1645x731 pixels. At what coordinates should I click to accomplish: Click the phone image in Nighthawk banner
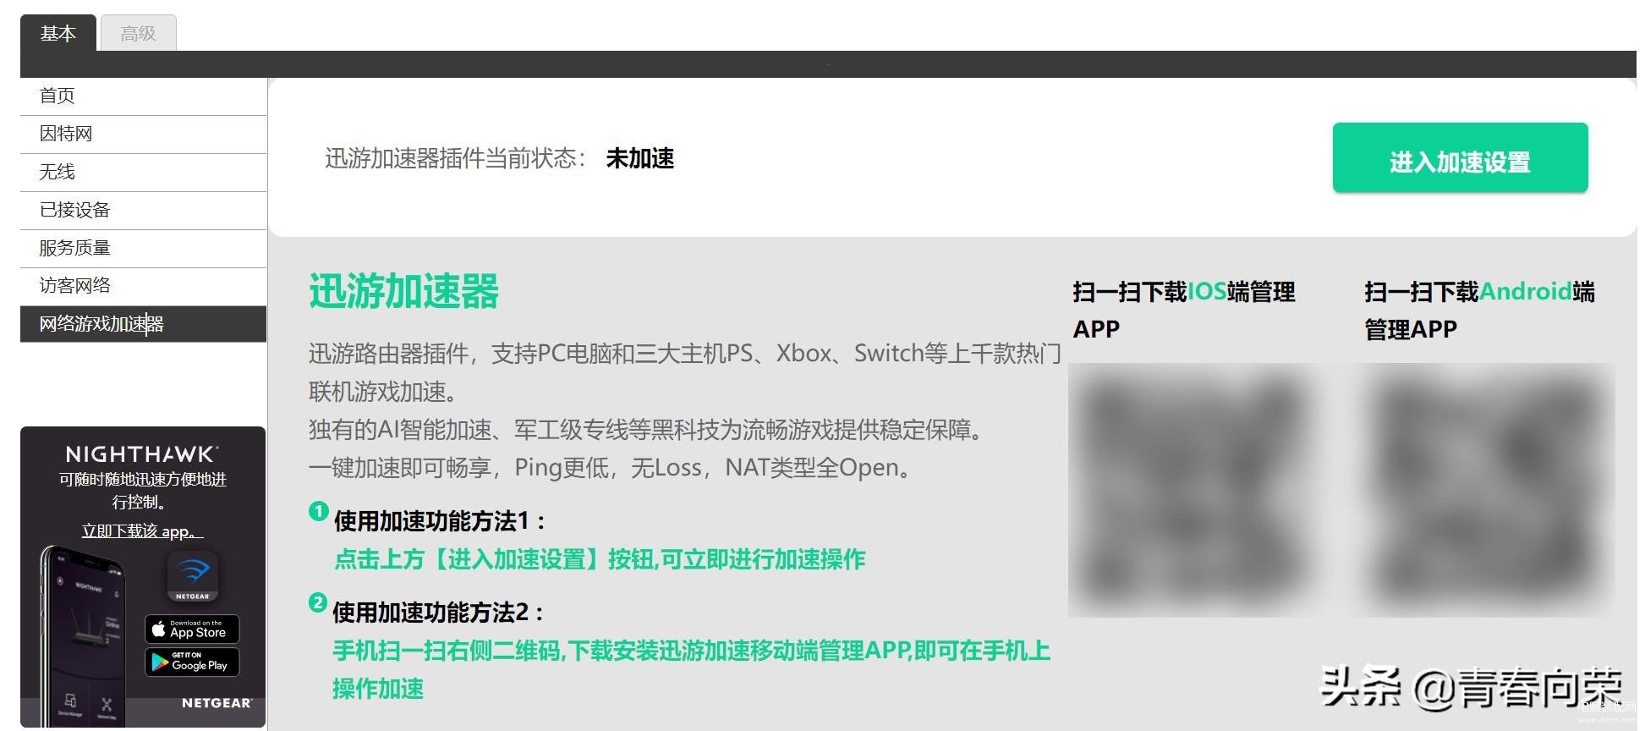(85, 635)
